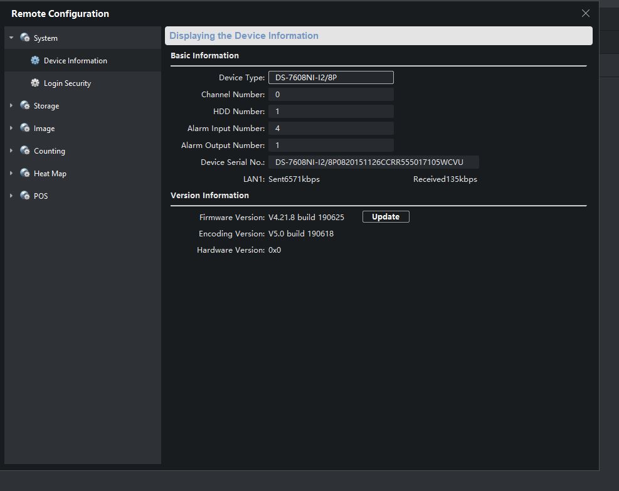Expand the Storage tree arrow
619x491 pixels.
(11, 106)
